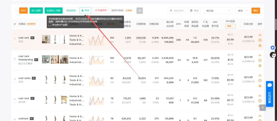Viewport: 277px width, 121px height.
Task: Open the 数据解释 link
Action: 31,24
